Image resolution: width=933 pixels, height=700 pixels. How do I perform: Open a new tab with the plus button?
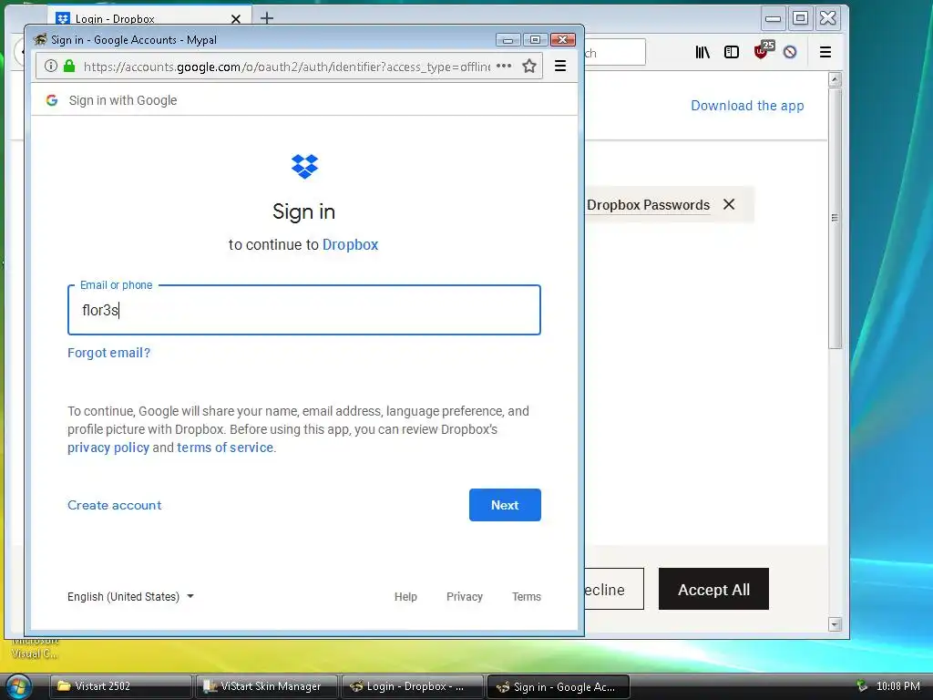point(267,18)
